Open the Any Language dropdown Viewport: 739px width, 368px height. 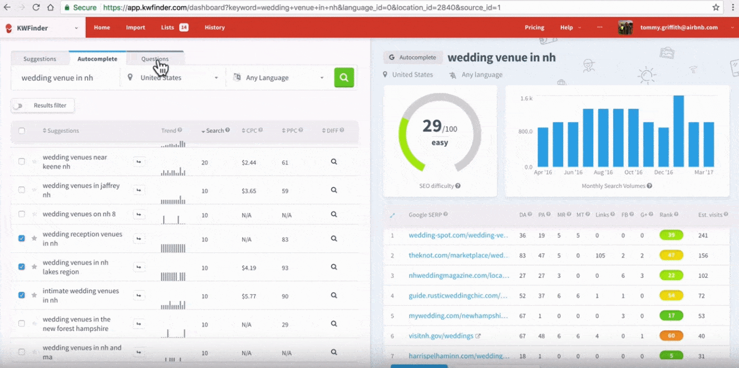point(278,78)
